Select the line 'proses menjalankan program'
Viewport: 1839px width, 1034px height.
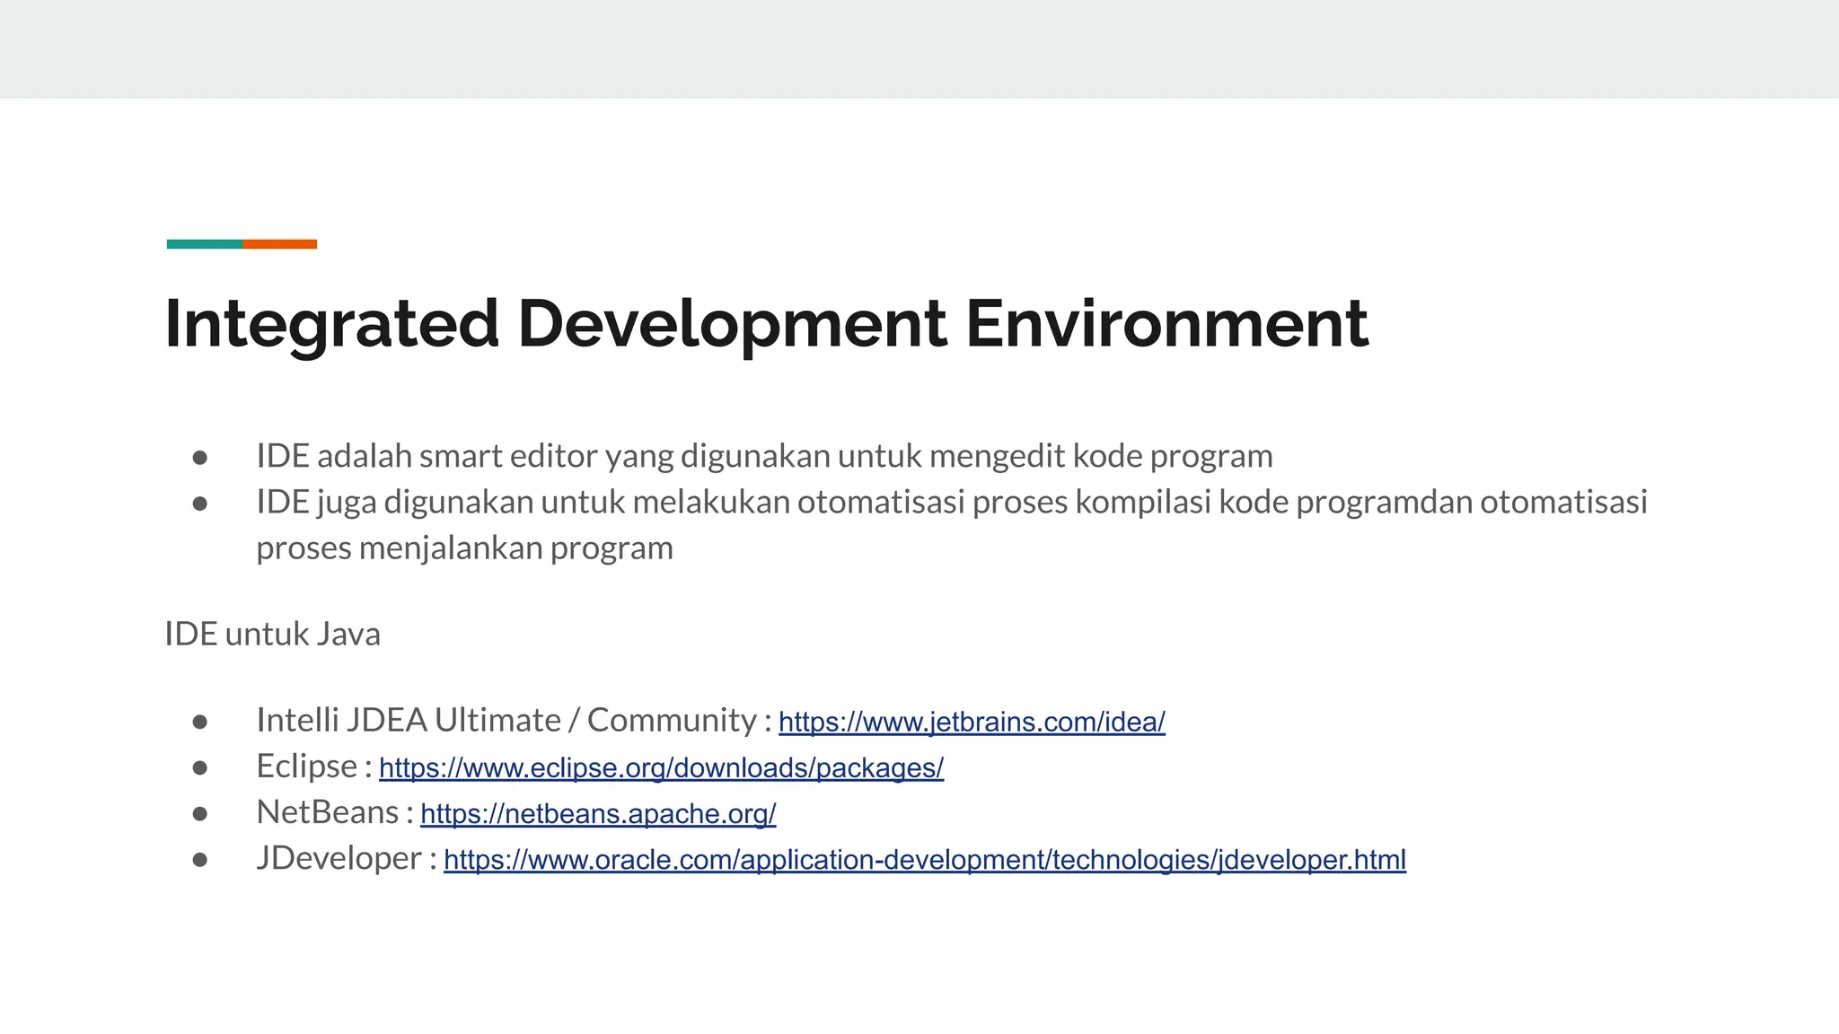(x=464, y=548)
